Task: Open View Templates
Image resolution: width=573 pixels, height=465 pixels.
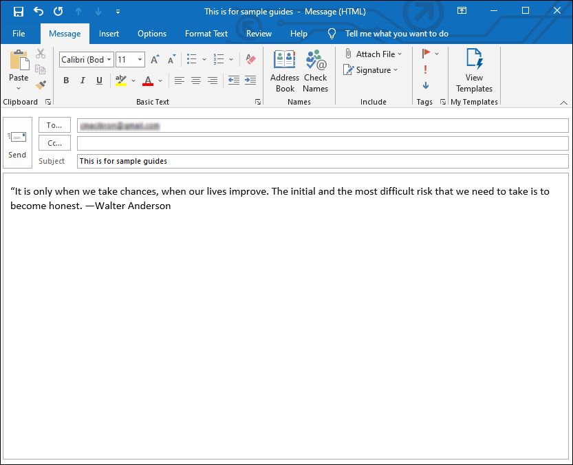Action: click(x=474, y=71)
